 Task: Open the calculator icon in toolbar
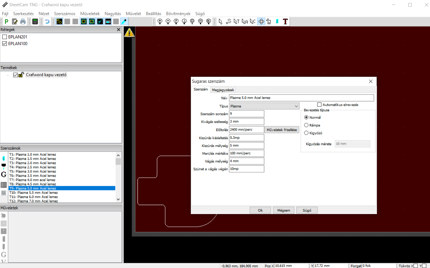point(35,21)
